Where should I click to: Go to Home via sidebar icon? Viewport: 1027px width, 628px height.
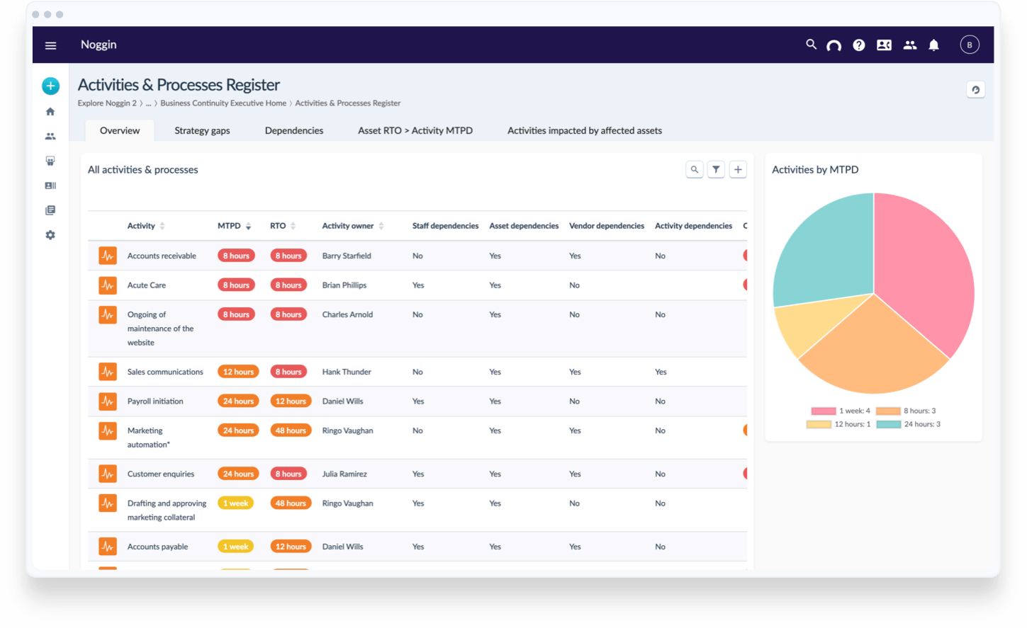(50, 112)
